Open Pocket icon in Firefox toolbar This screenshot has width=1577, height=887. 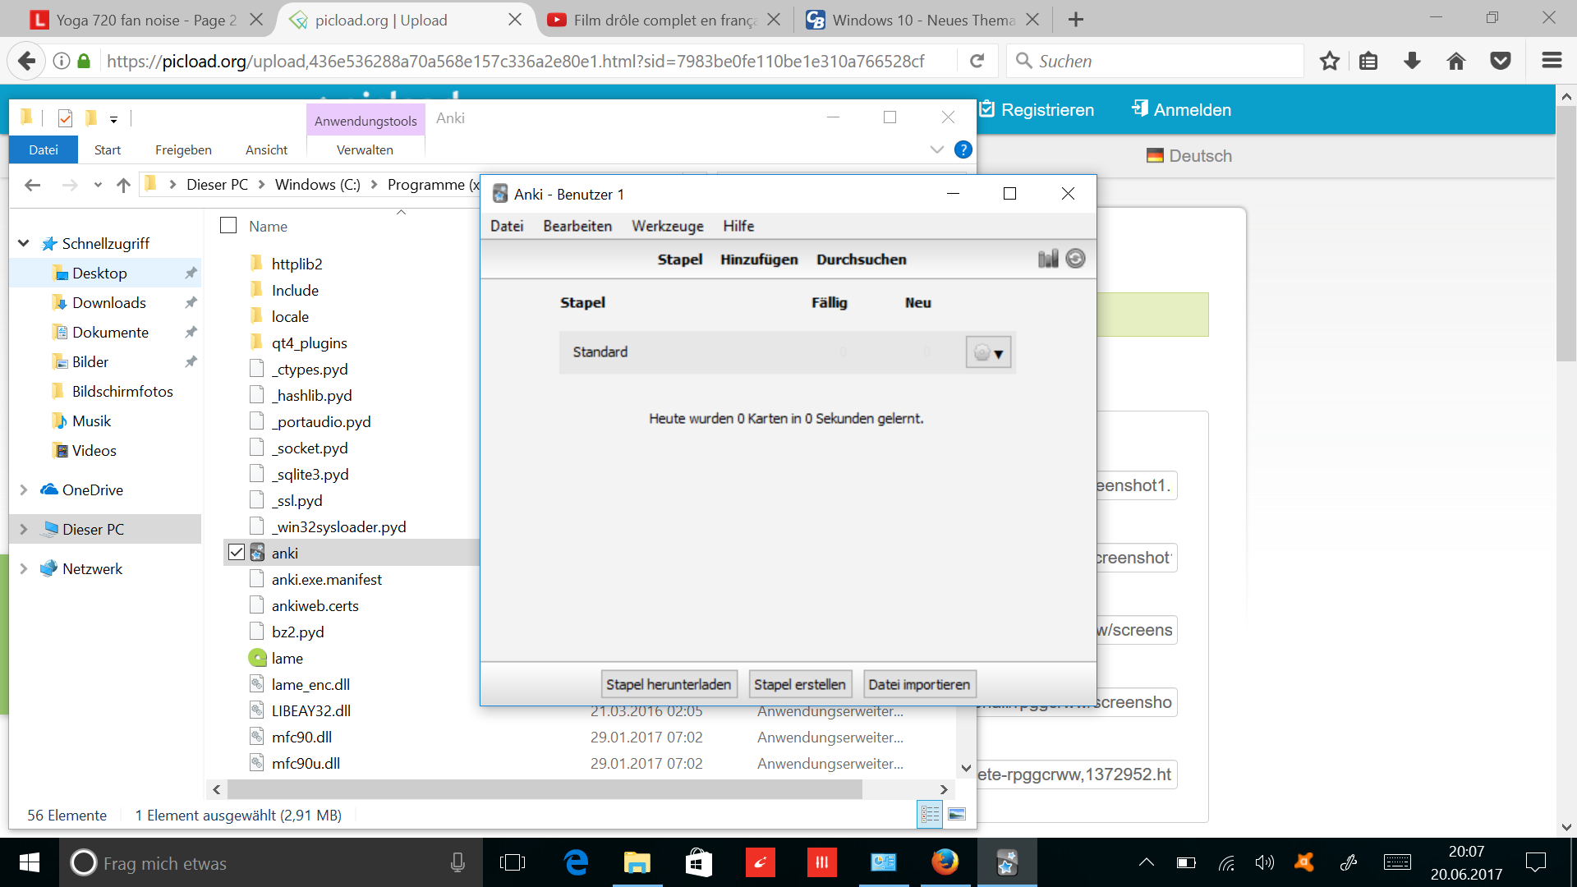click(1501, 61)
